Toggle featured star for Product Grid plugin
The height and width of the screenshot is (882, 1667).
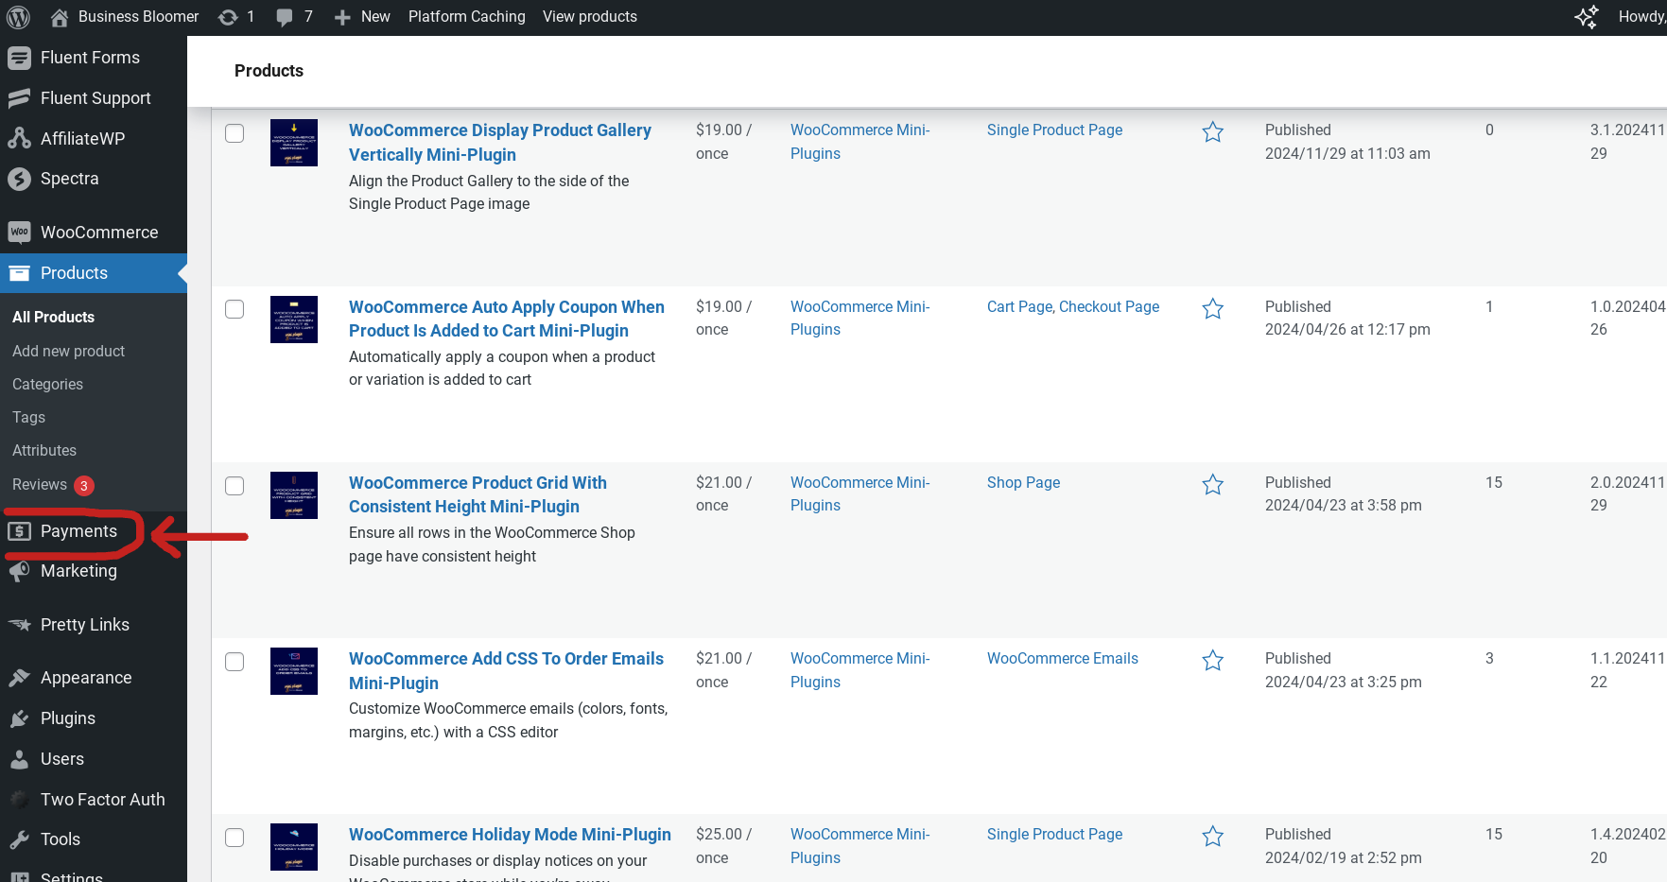tap(1212, 485)
